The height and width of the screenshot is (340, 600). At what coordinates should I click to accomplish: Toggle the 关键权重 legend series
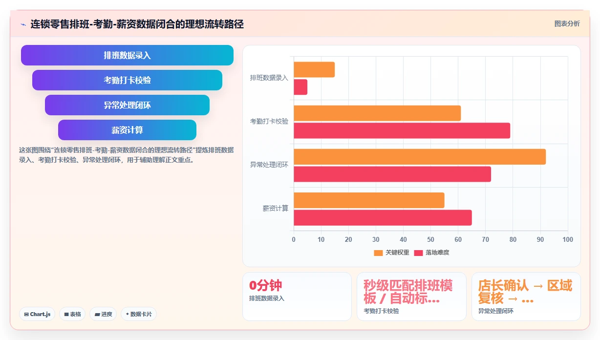[391, 253]
